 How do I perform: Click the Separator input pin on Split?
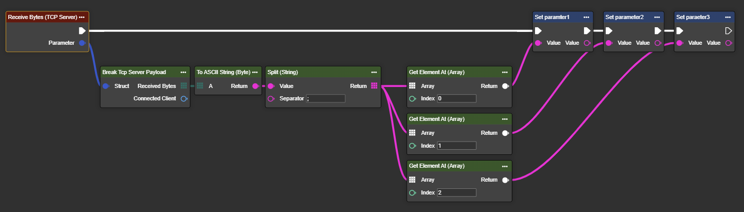[271, 98]
